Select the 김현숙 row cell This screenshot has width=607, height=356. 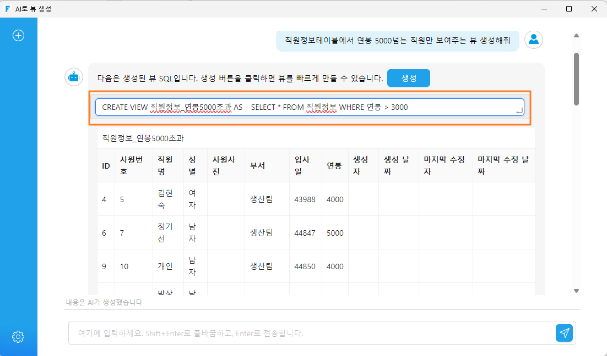tap(165, 199)
